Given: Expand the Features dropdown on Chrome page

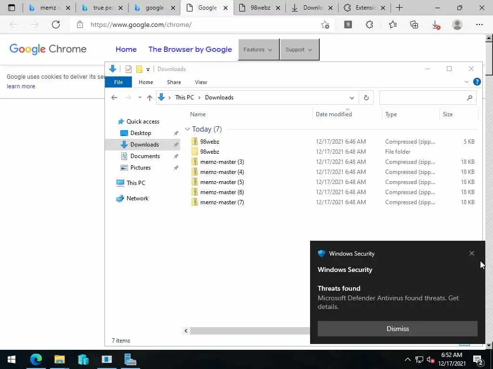Looking at the screenshot, I should pyautogui.click(x=259, y=49).
